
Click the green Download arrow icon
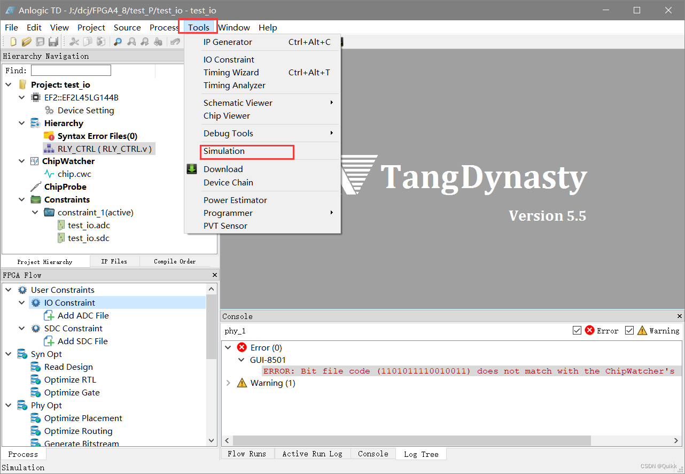(192, 169)
